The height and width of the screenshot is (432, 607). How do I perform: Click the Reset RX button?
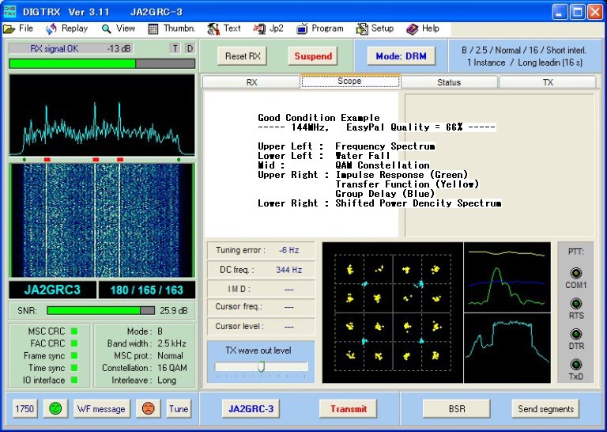click(243, 56)
